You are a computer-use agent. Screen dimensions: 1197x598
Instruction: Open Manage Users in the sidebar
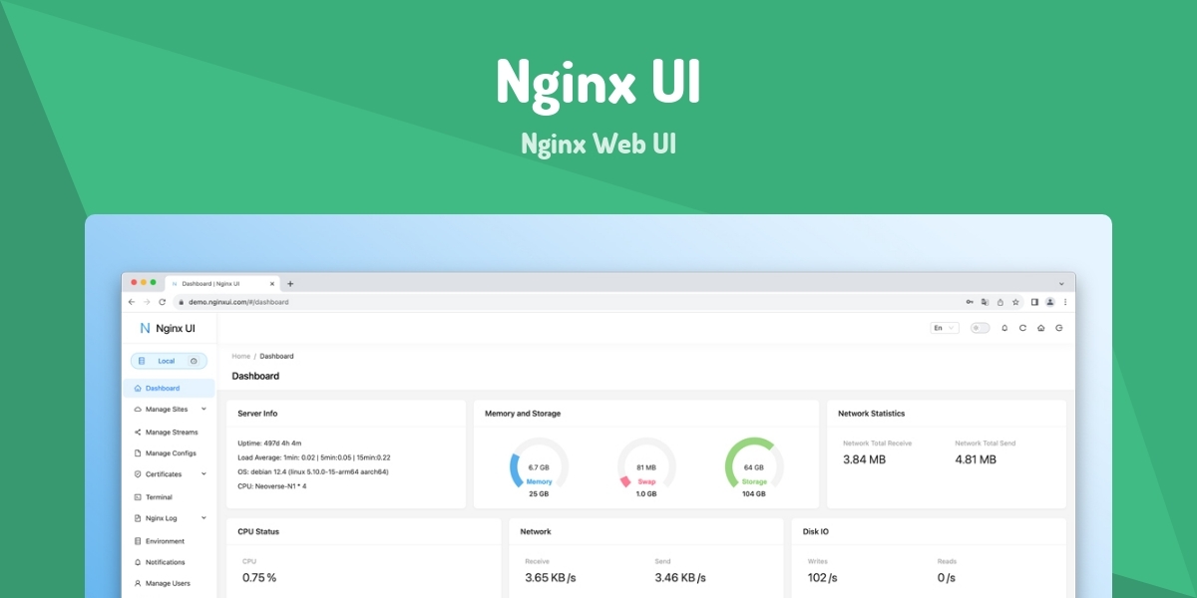point(166,583)
